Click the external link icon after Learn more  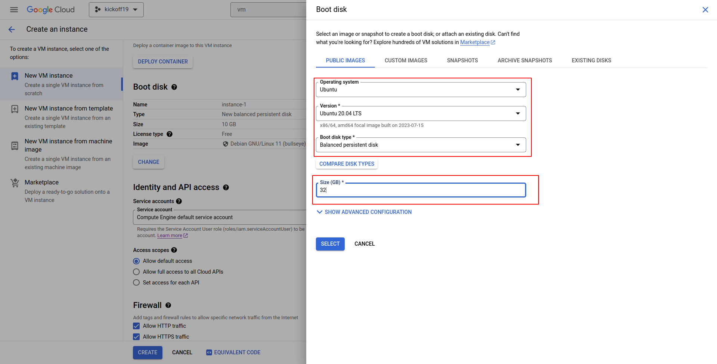pyautogui.click(x=186, y=236)
